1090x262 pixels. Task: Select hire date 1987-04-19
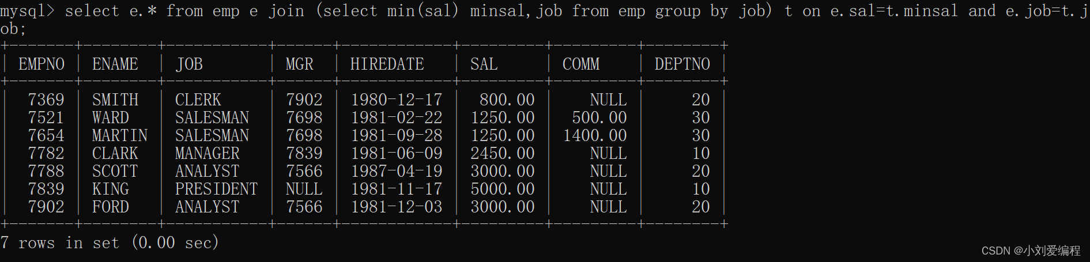pyautogui.click(x=397, y=171)
